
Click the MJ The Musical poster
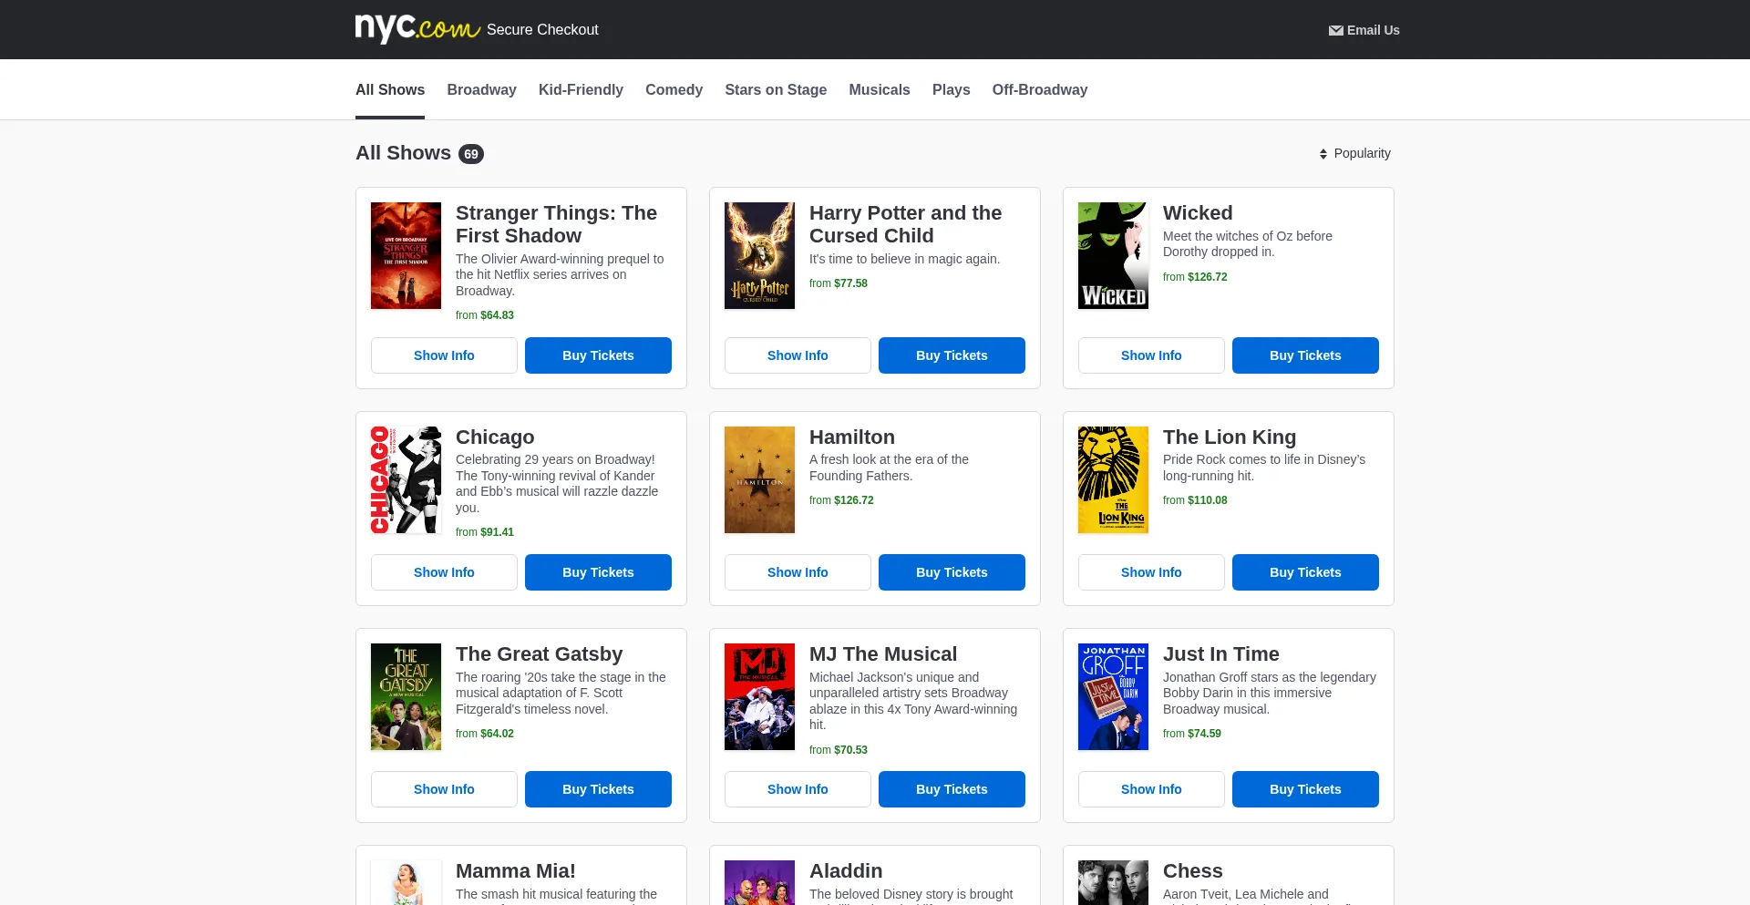(759, 697)
